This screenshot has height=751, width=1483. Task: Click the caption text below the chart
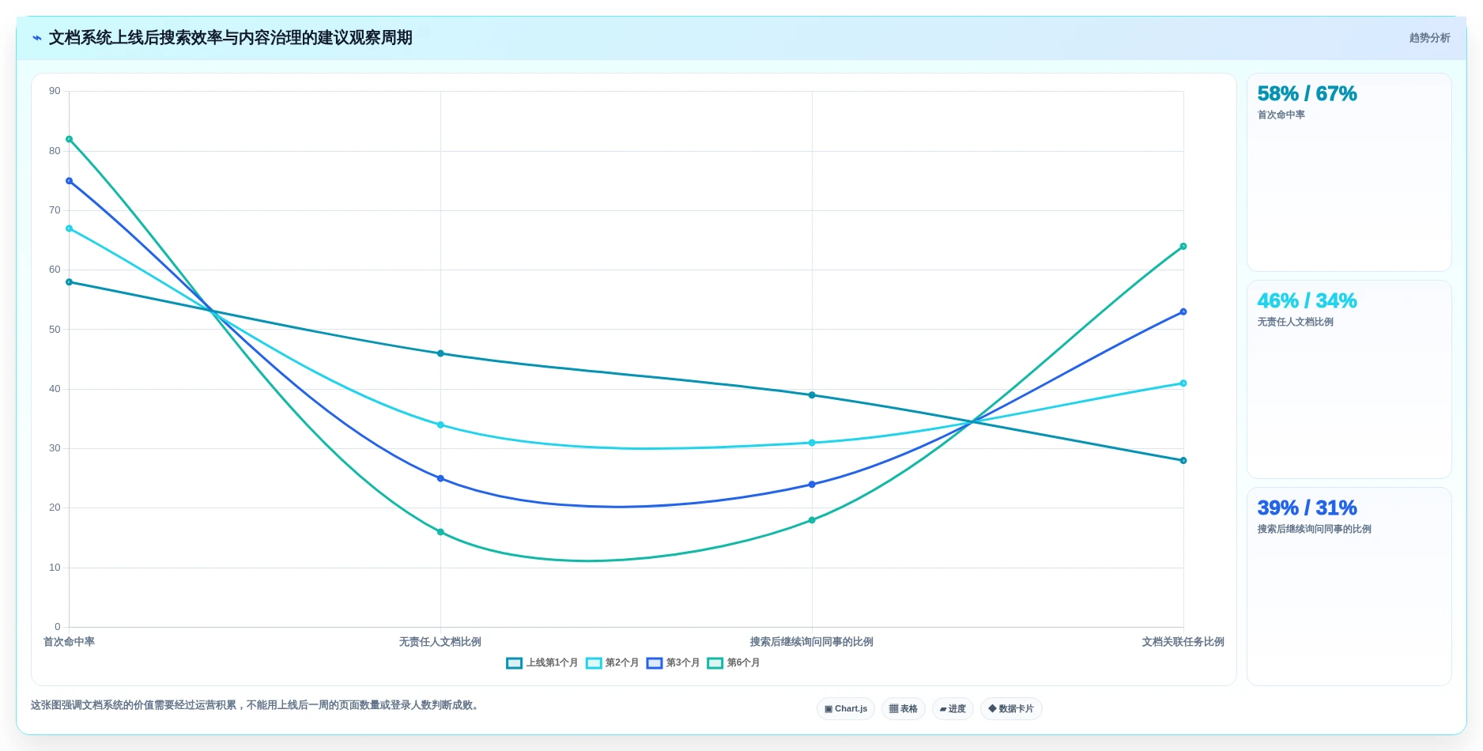(256, 705)
